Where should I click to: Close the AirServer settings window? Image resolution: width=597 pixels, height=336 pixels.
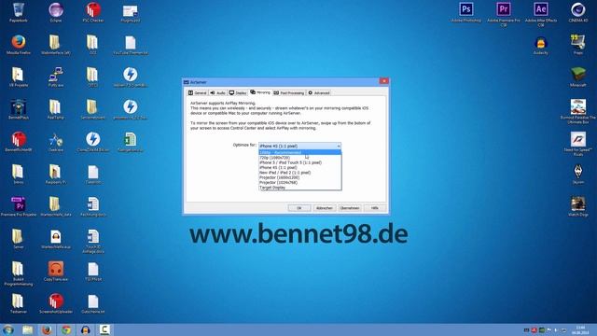point(383,81)
